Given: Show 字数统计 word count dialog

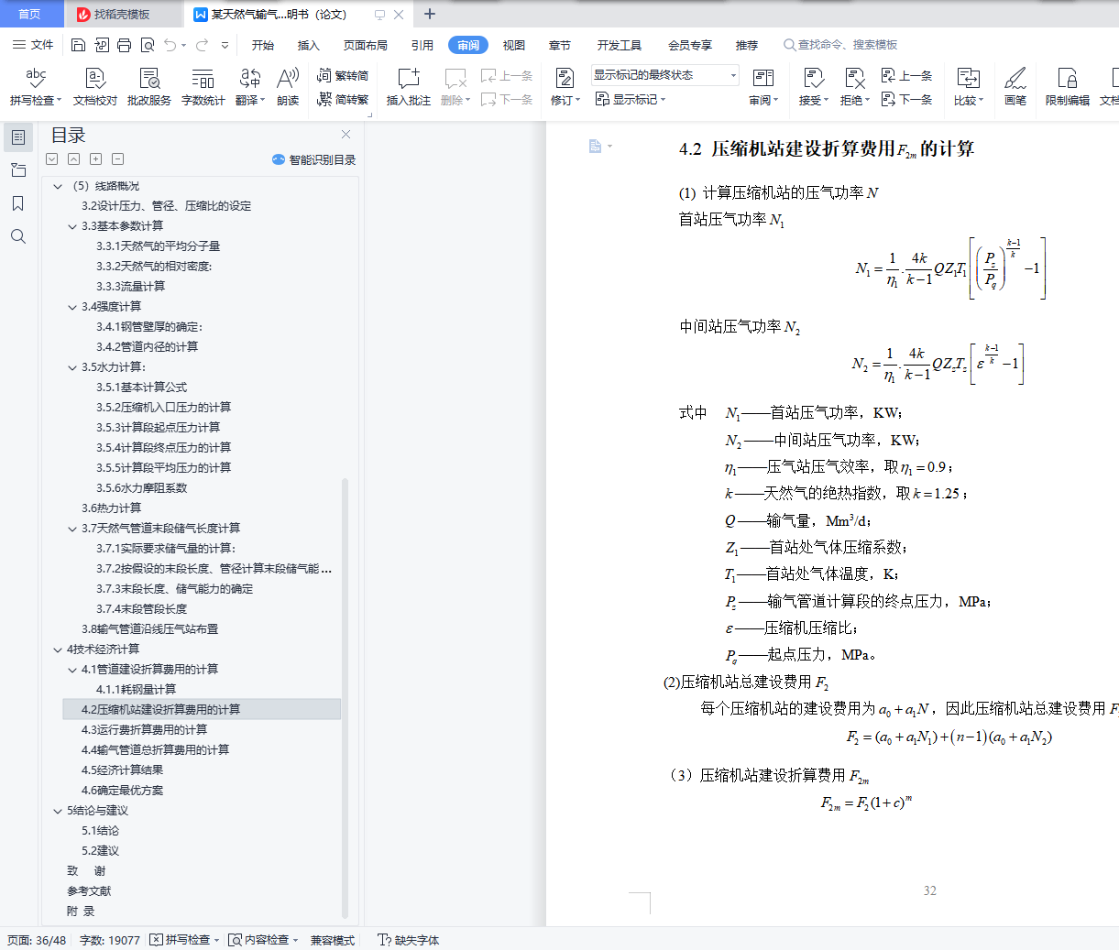Looking at the screenshot, I should (x=203, y=87).
